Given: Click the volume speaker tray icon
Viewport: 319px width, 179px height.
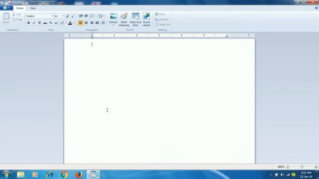Looking at the screenshot, I should (x=282, y=175).
